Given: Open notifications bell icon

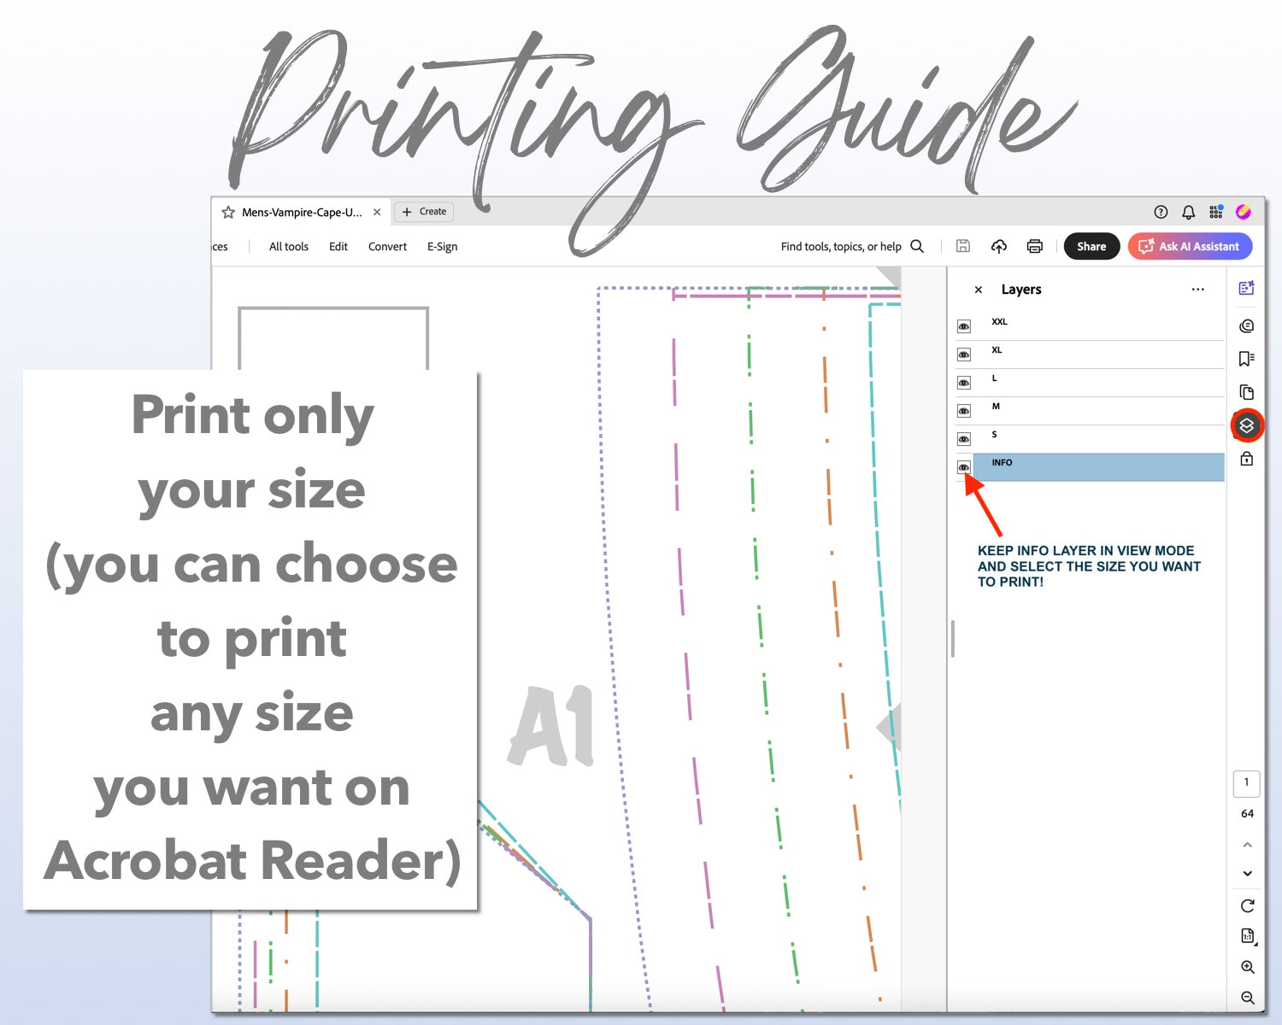Looking at the screenshot, I should 1188,212.
